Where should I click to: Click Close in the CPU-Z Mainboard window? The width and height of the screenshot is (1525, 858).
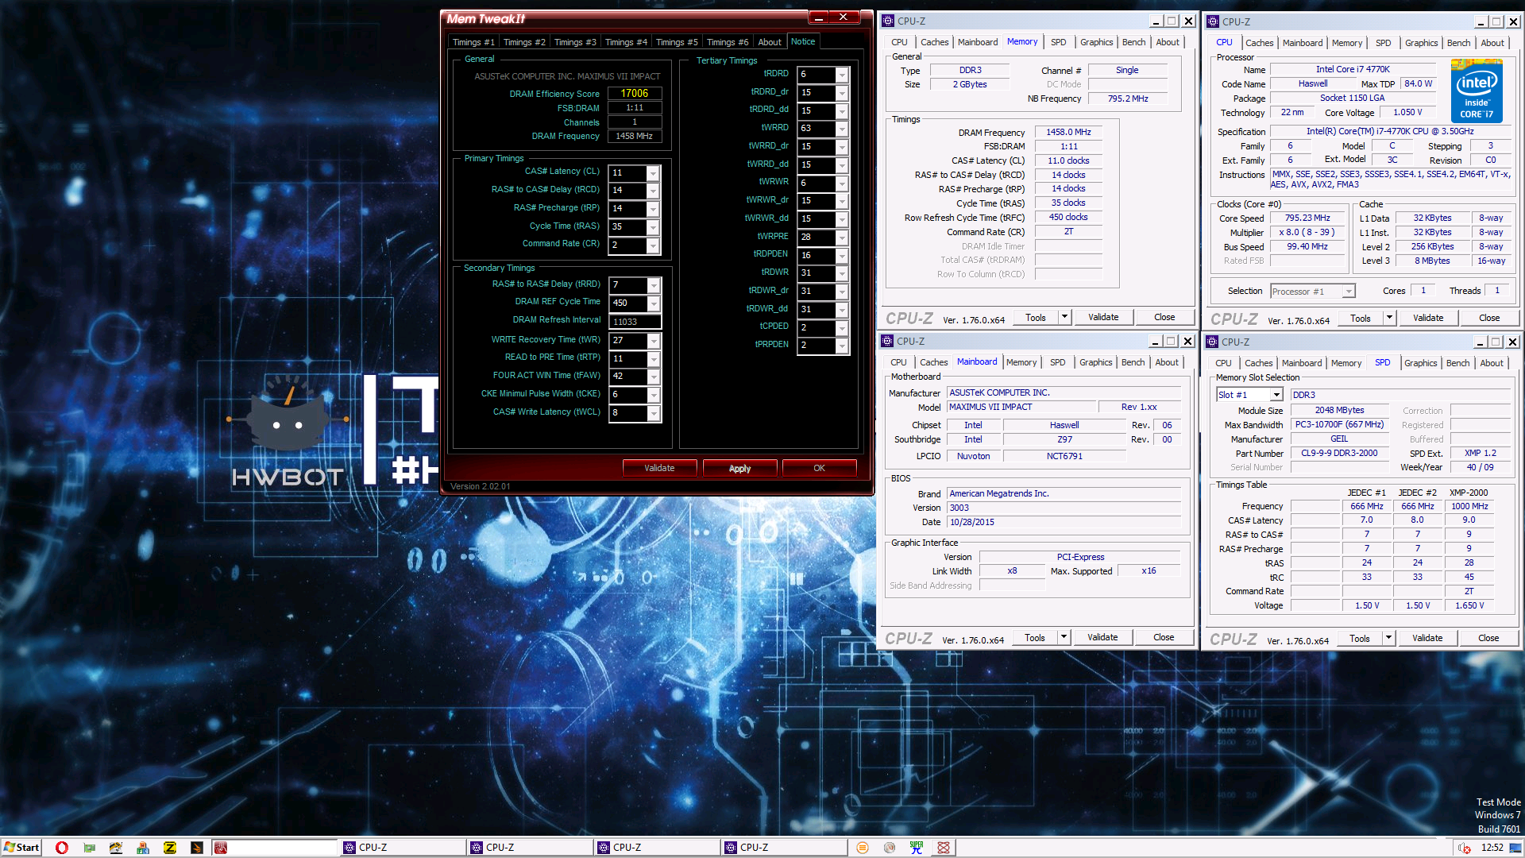click(1164, 637)
